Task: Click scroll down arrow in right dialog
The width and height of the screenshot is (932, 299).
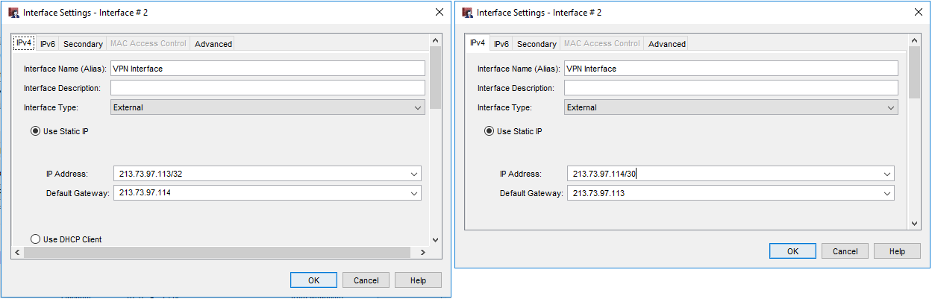Action: (x=914, y=223)
